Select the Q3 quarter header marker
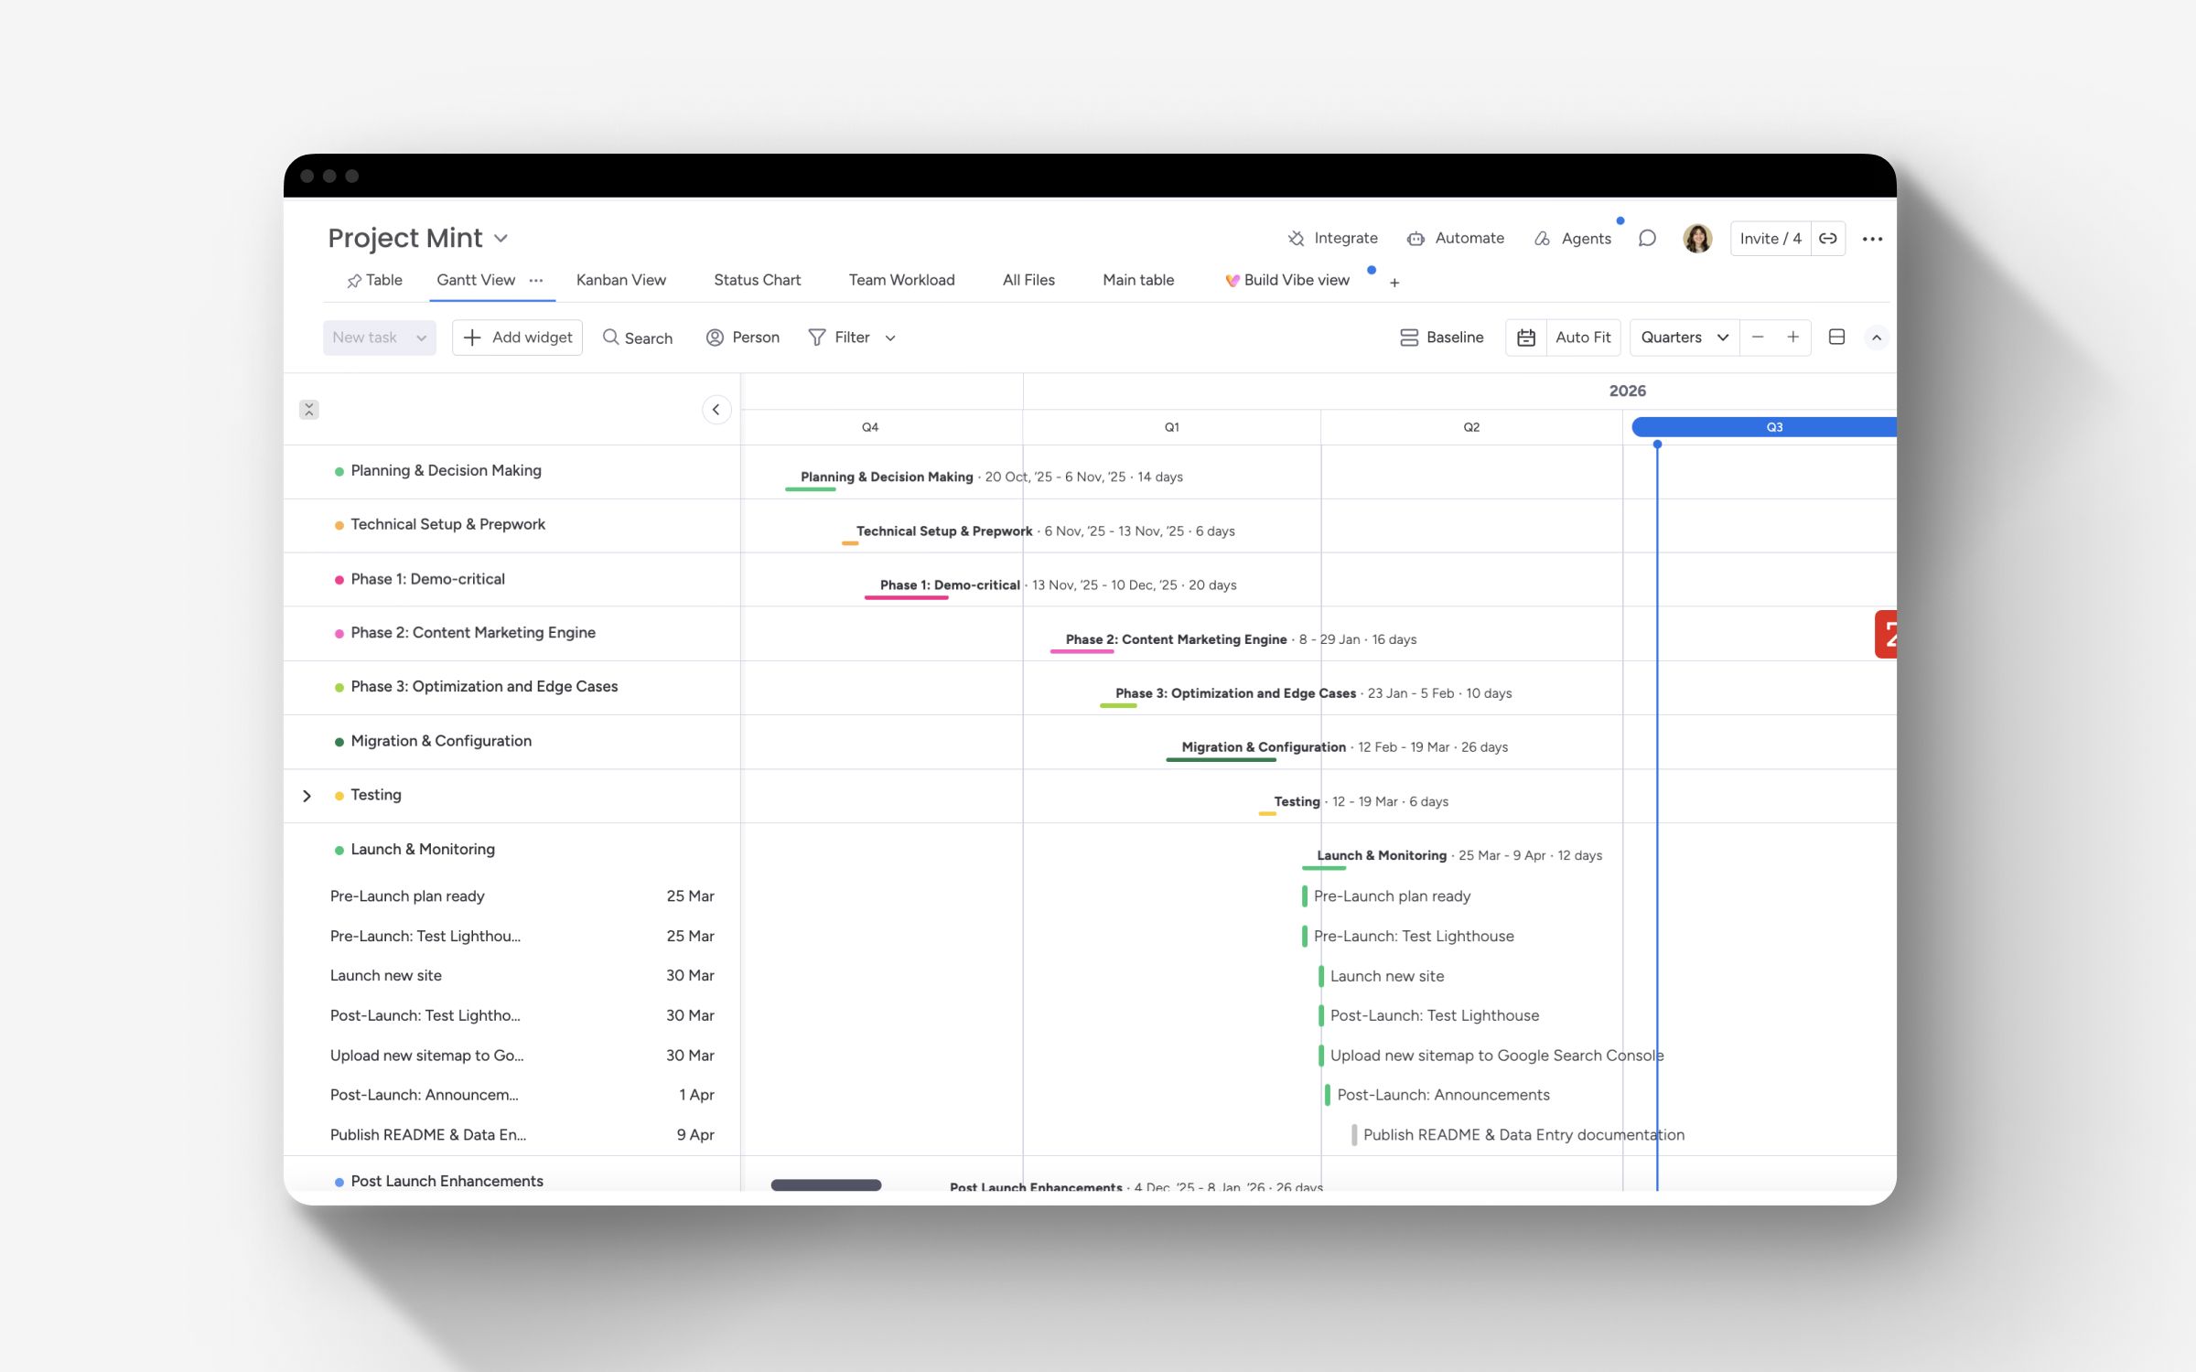 pos(1764,427)
